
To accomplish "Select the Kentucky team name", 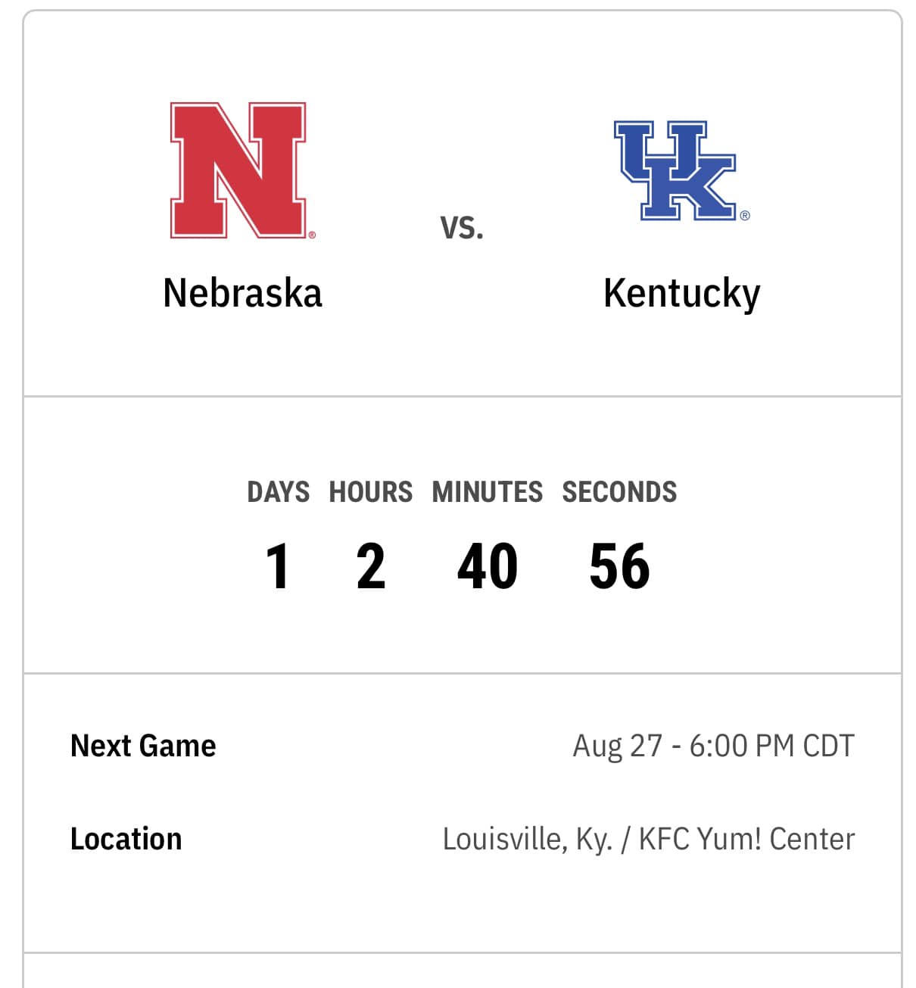I will [681, 295].
